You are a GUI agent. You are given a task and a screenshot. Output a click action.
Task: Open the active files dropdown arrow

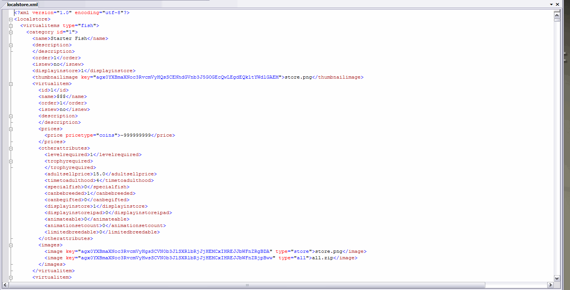[551, 4]
